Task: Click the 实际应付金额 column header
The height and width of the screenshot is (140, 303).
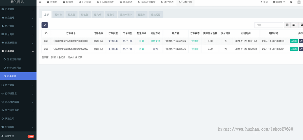Action: tap(210, 33)
